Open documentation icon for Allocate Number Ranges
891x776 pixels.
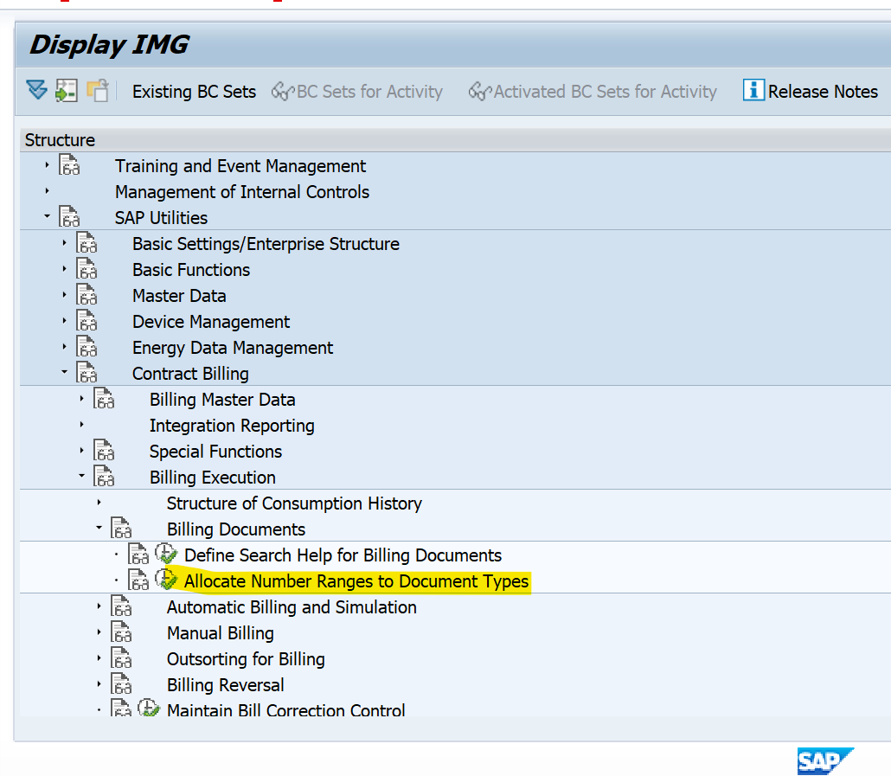pos(138,580)
